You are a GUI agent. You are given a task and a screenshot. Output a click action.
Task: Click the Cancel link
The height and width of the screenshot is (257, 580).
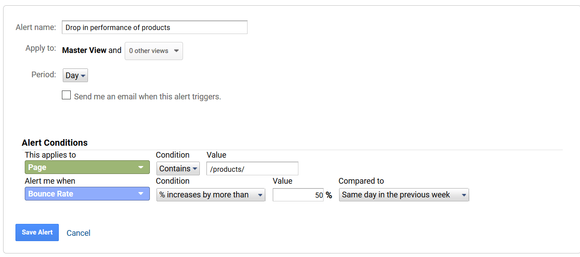pyautogui.click(x=78, y=233)
